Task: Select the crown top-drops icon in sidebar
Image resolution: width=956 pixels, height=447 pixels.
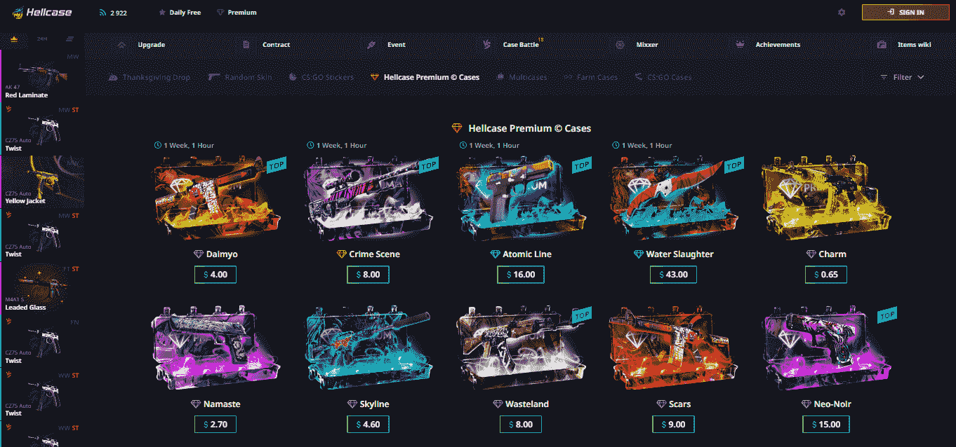Action: [14, 39]
